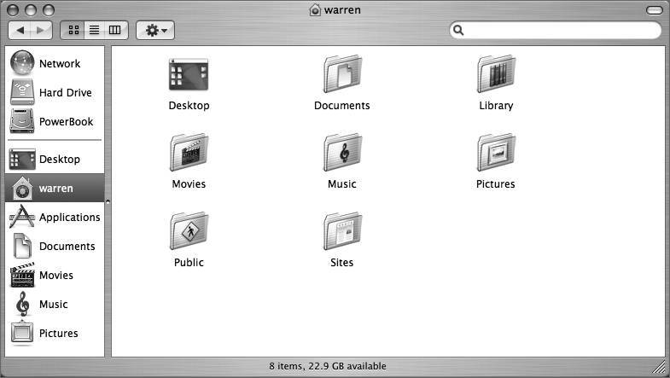The height and width of the screenshot is (378, 670).
Task: Open PowerBook disk in the sidebar
Action: [x=55, y=122]
